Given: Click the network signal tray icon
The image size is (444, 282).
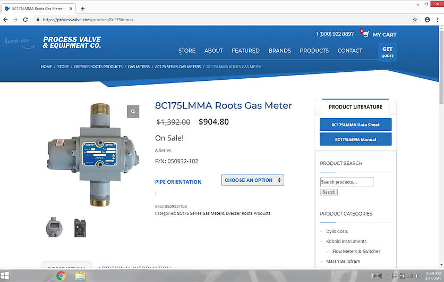Looking at the screenshot, I should point(409,276).
